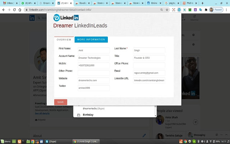
Task: Click the Dreamer LinkedInLeads extension icon in toolbar
Action: click(179, 10)
